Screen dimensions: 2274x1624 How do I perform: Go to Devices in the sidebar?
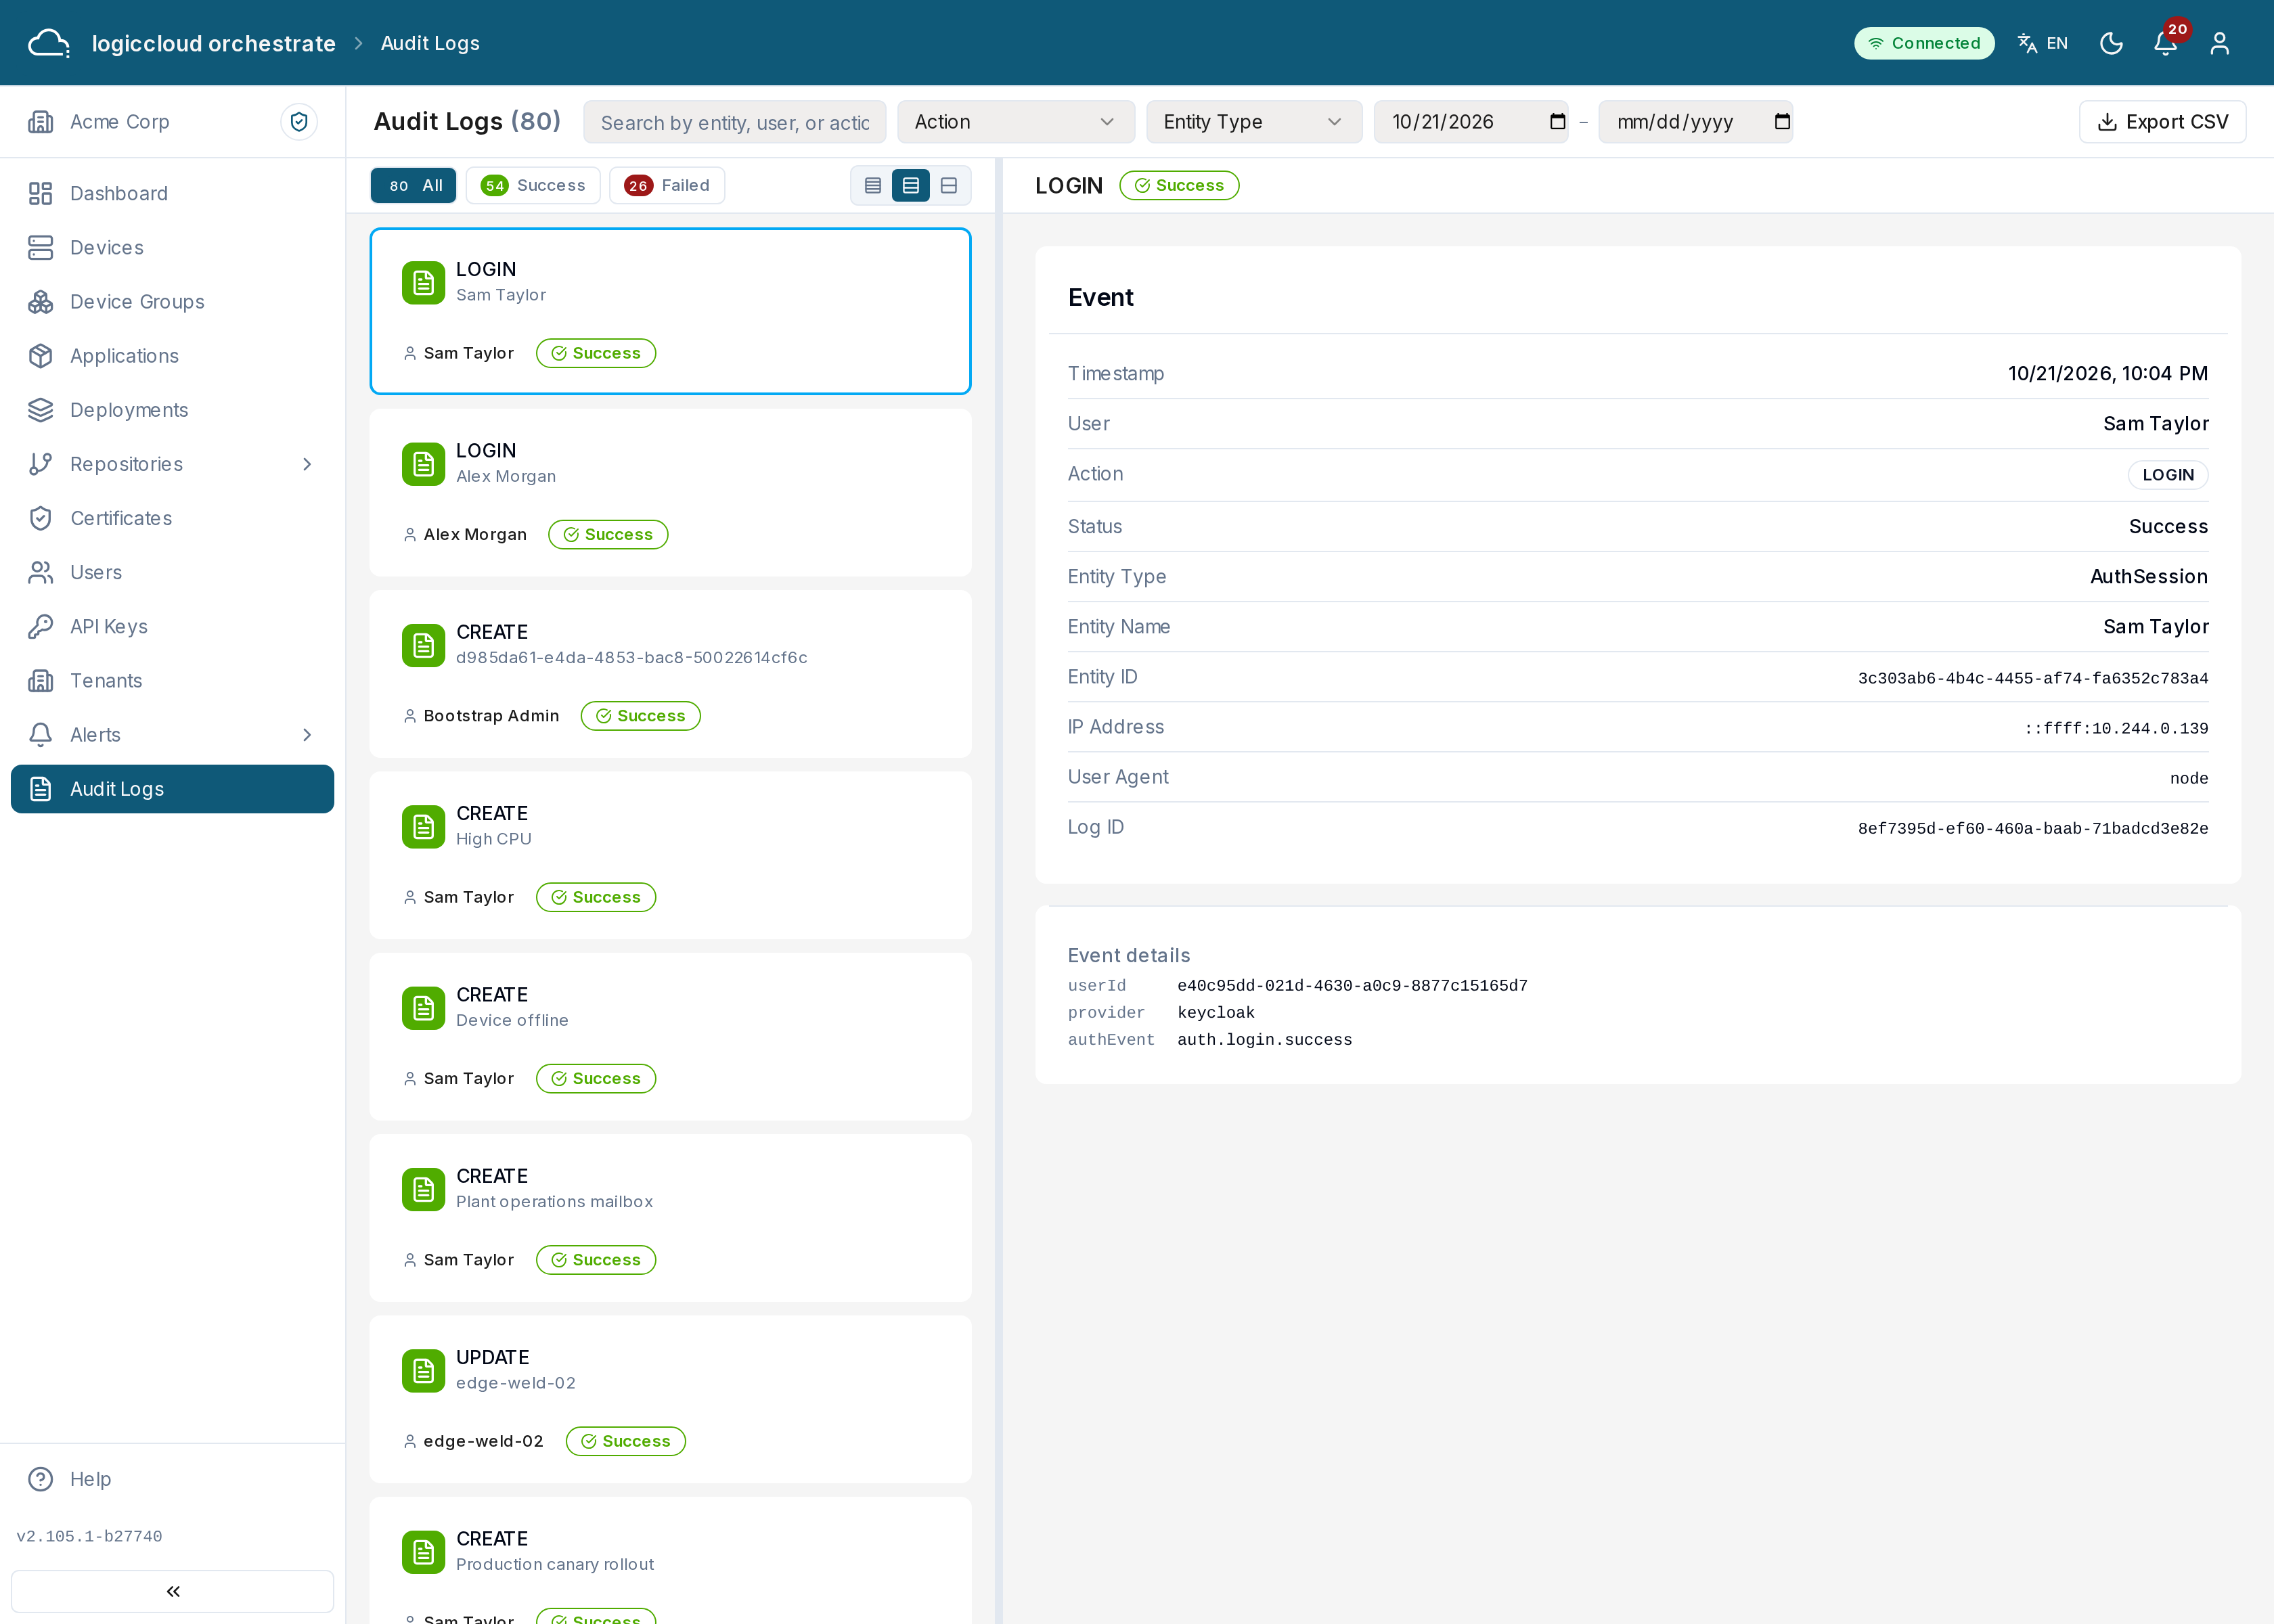(x=172, y=247)
